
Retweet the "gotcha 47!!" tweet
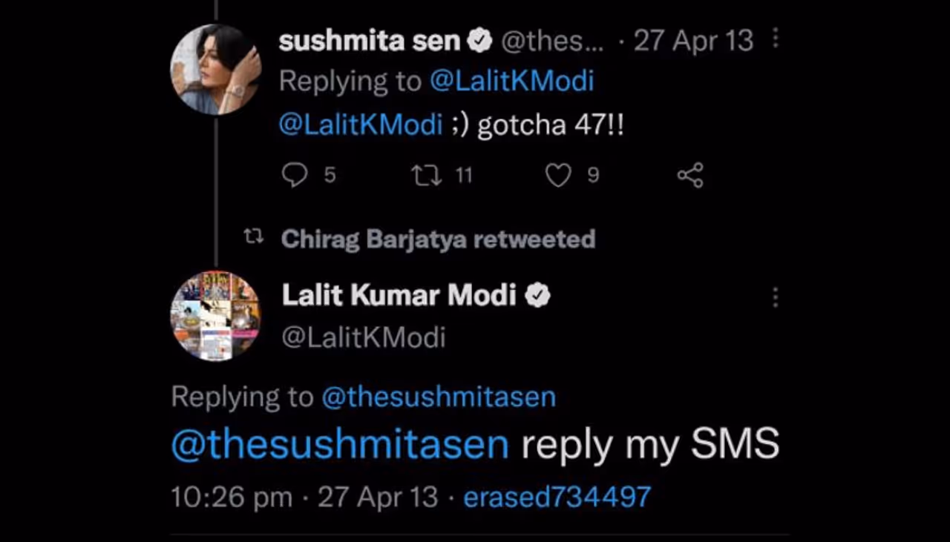[425, 175]
